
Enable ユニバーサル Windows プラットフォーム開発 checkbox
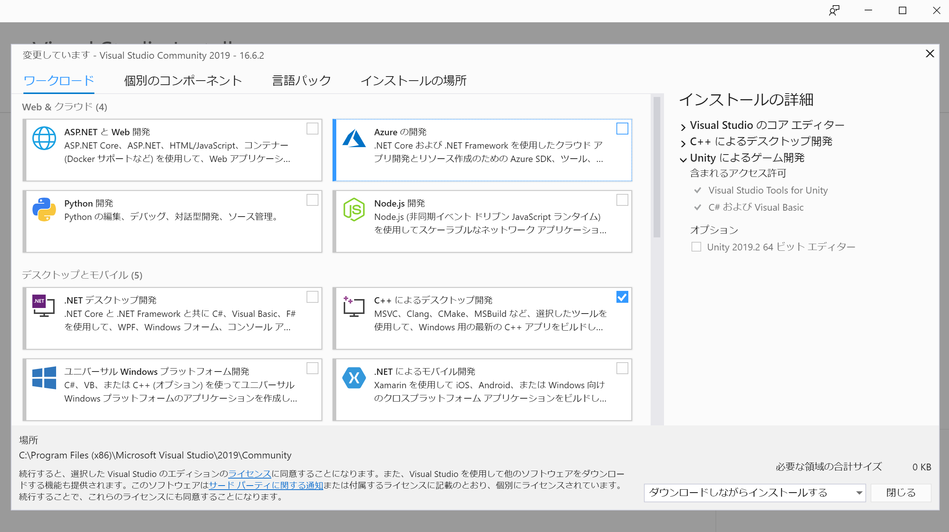click(312, 368)
